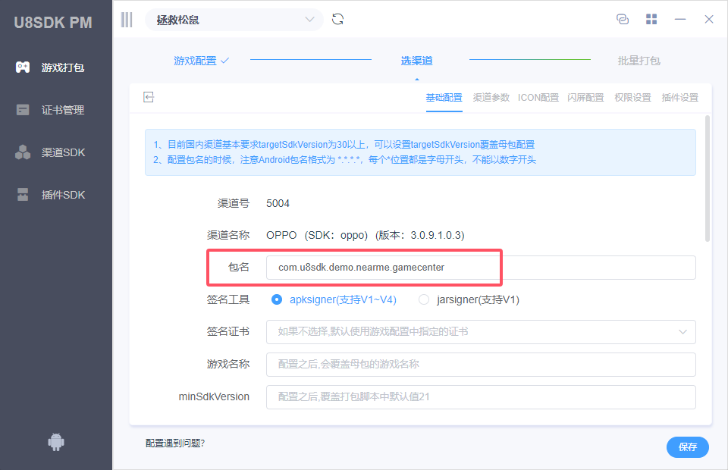The image size is (728, 470).
Task: Open the 拯救松鼠 game dropdown
Action: coord(234,20)
